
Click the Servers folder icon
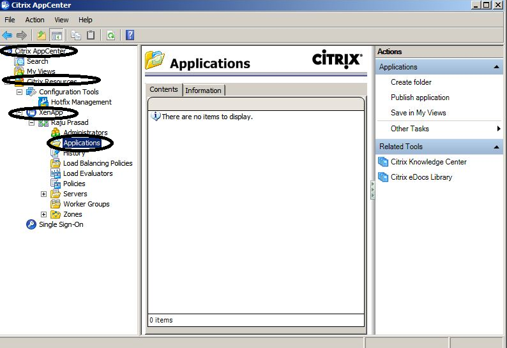(x=56, y=194)
